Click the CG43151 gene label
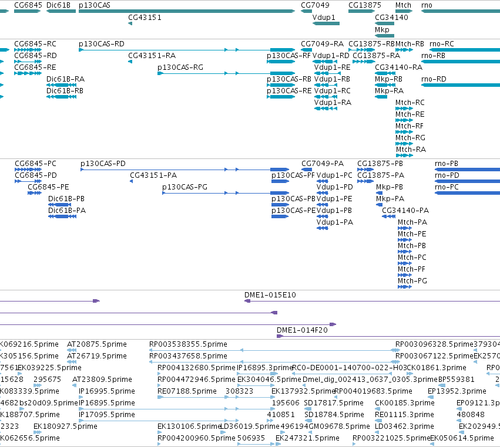 (145, 18)
